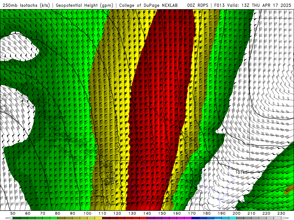This screenshot has height=220, width=294.
Task: Click the '00Z RDPS' model run label
Action: coord(198,5)
